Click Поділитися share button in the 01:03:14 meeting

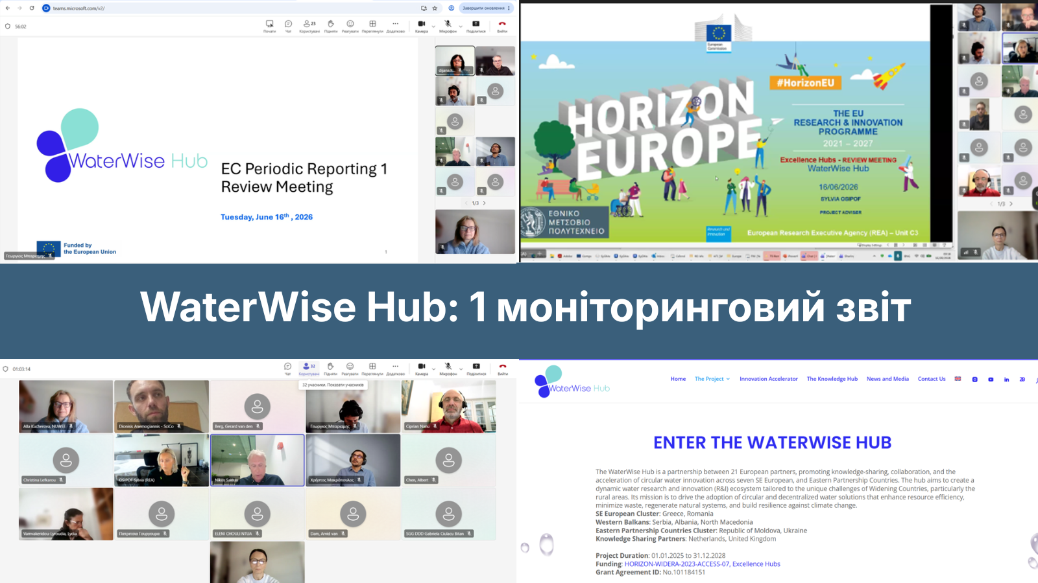[x=476, y=369]
